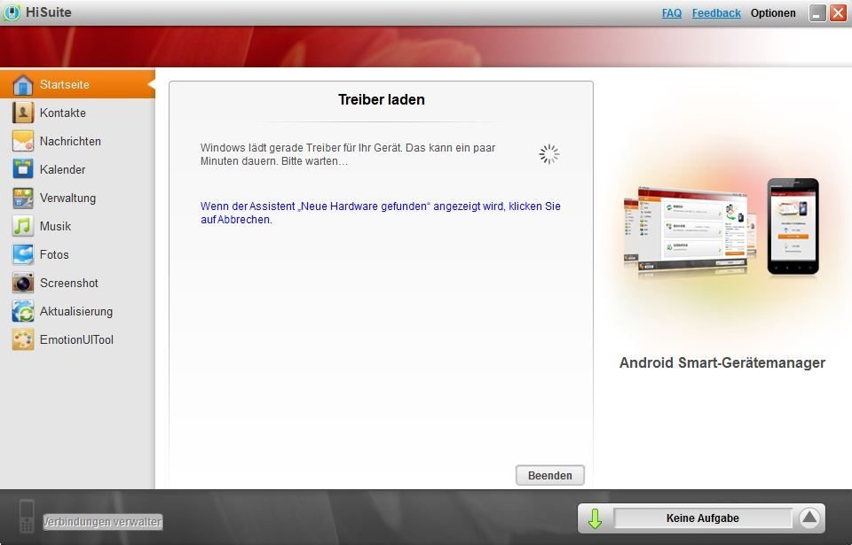Click the Screenshot camera icon

pyautogui.click(x=23, y=283)
